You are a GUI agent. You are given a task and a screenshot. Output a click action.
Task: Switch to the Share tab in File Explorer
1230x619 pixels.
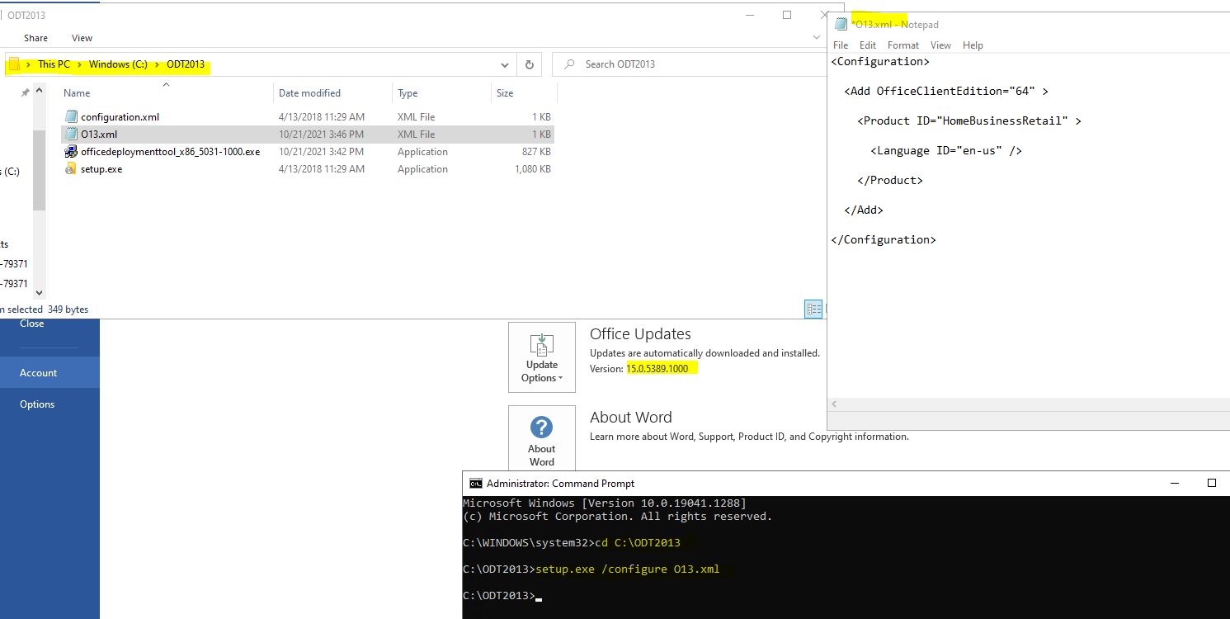click(x=35, y=37)
